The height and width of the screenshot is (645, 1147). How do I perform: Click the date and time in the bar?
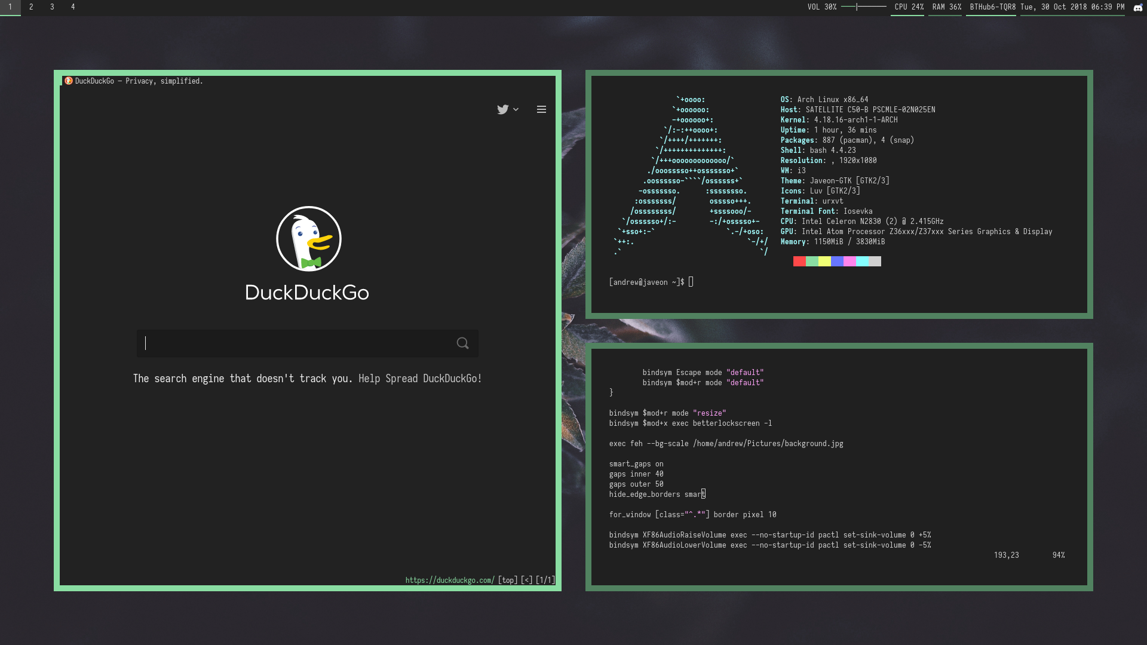tap(1072, 7)
